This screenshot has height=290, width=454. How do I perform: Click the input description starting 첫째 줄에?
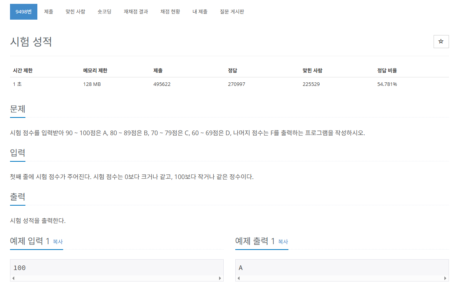(x=132, y=177)
